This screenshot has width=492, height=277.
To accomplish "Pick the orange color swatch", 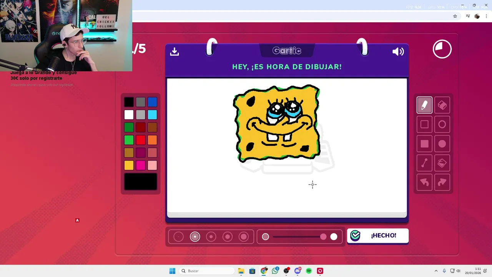I will 152,140.
